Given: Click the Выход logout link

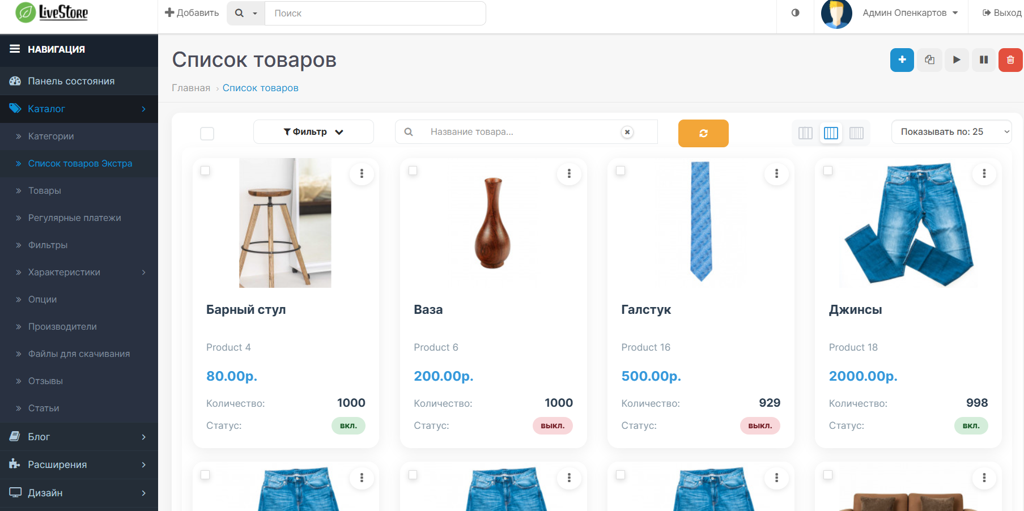Looking at the screenshot, I should 1002,12.
